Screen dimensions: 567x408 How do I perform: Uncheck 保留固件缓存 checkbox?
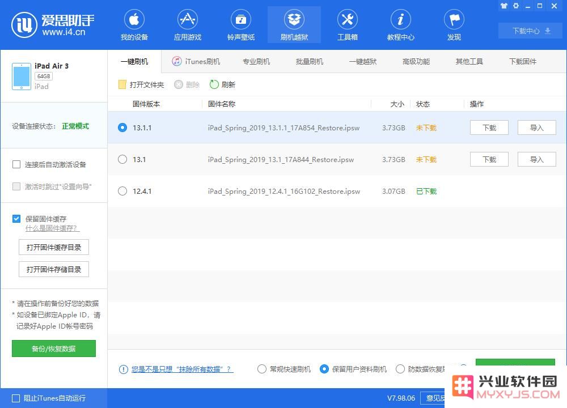tap(16, 219)
